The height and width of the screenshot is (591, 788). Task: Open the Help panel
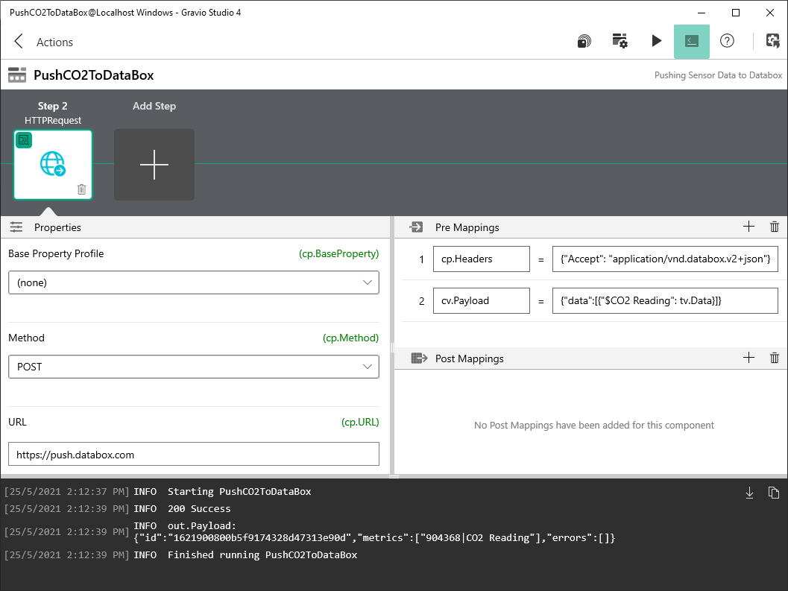tap(727, 41)
